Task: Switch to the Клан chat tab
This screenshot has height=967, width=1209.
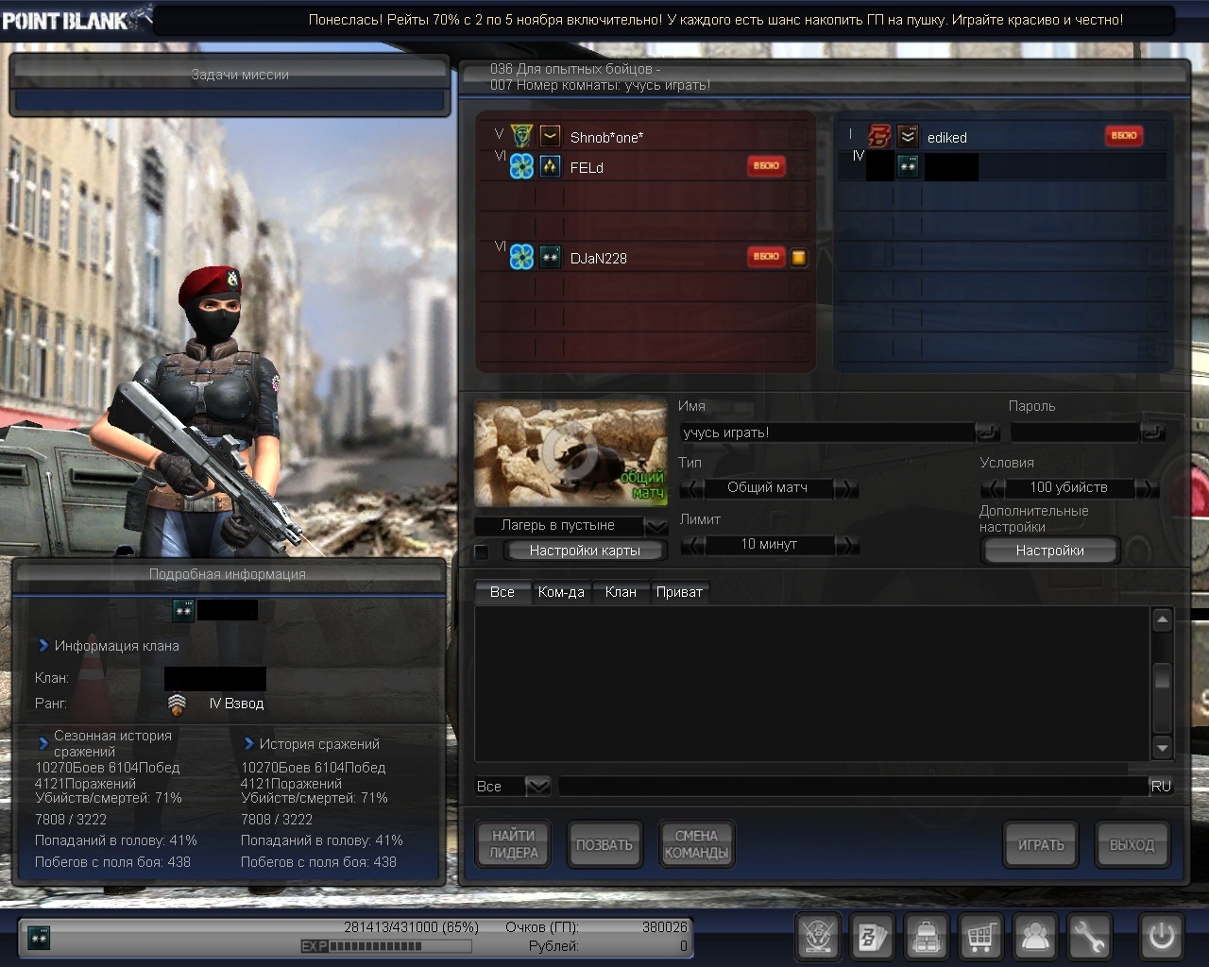Action: [x=621, y=592]
